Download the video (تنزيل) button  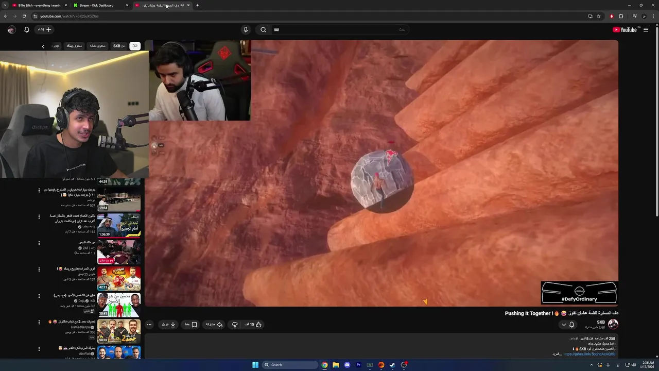pyautogui.click(x=169, y=325)
